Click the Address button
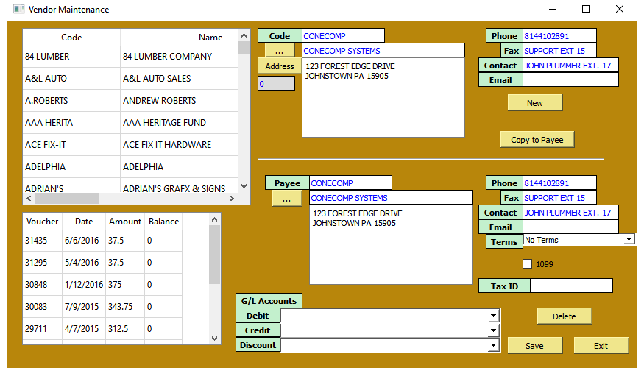 (279, 66)
